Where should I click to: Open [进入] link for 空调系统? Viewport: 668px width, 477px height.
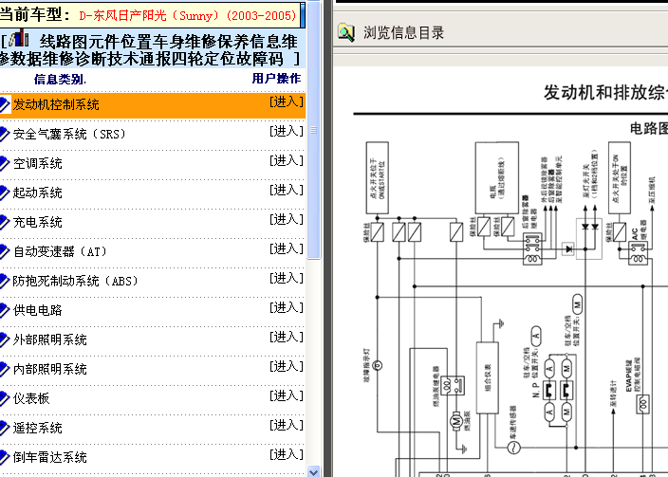(x=287, y=161)
